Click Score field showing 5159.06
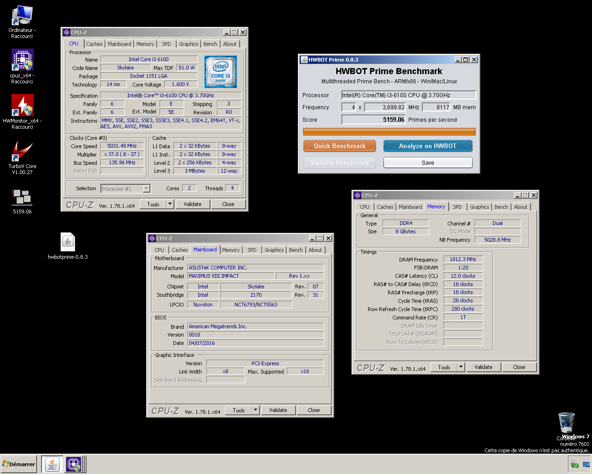 pyautogui.click(x=373, y=119)
